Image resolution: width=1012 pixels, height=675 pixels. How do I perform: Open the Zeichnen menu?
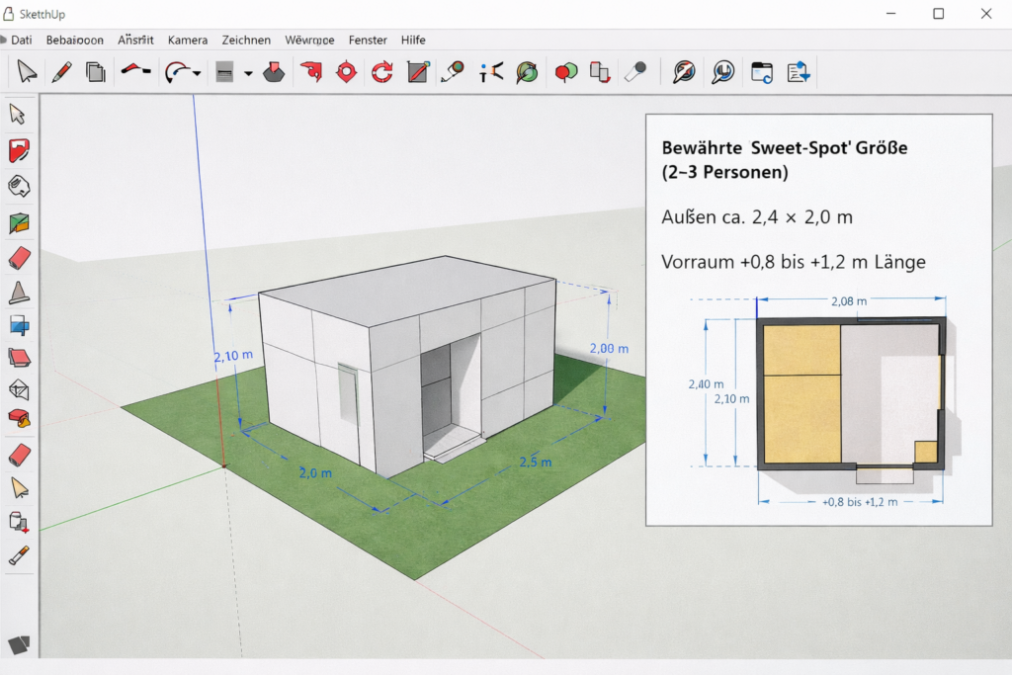pos(245,40)
